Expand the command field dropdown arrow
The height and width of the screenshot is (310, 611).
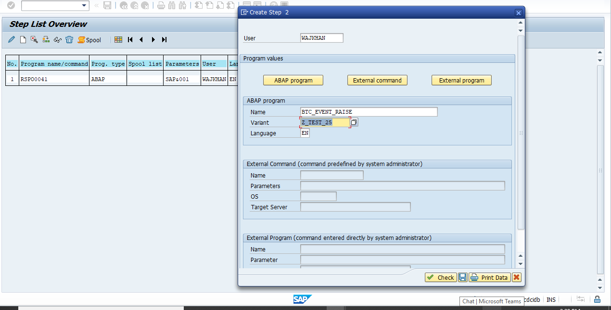pyautogui.click(x=85, y=5)
